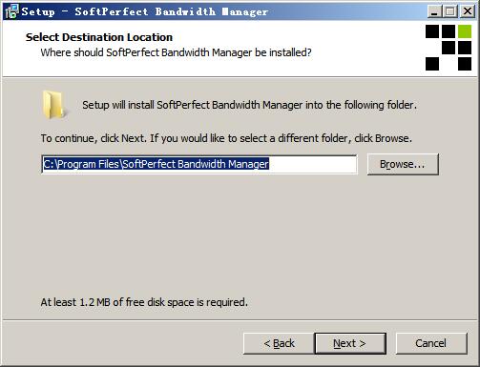Click the Setup window title bar text
Viewport: 480px width, 367px height.
(x=145, y=11)
